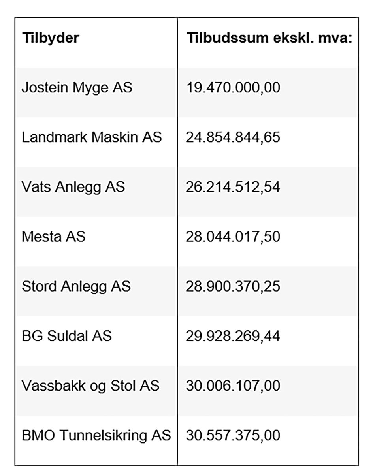This screenshot has width=373, height=474.
Task: Click the 28.044.017,50 amount
Action: (233, 237)
